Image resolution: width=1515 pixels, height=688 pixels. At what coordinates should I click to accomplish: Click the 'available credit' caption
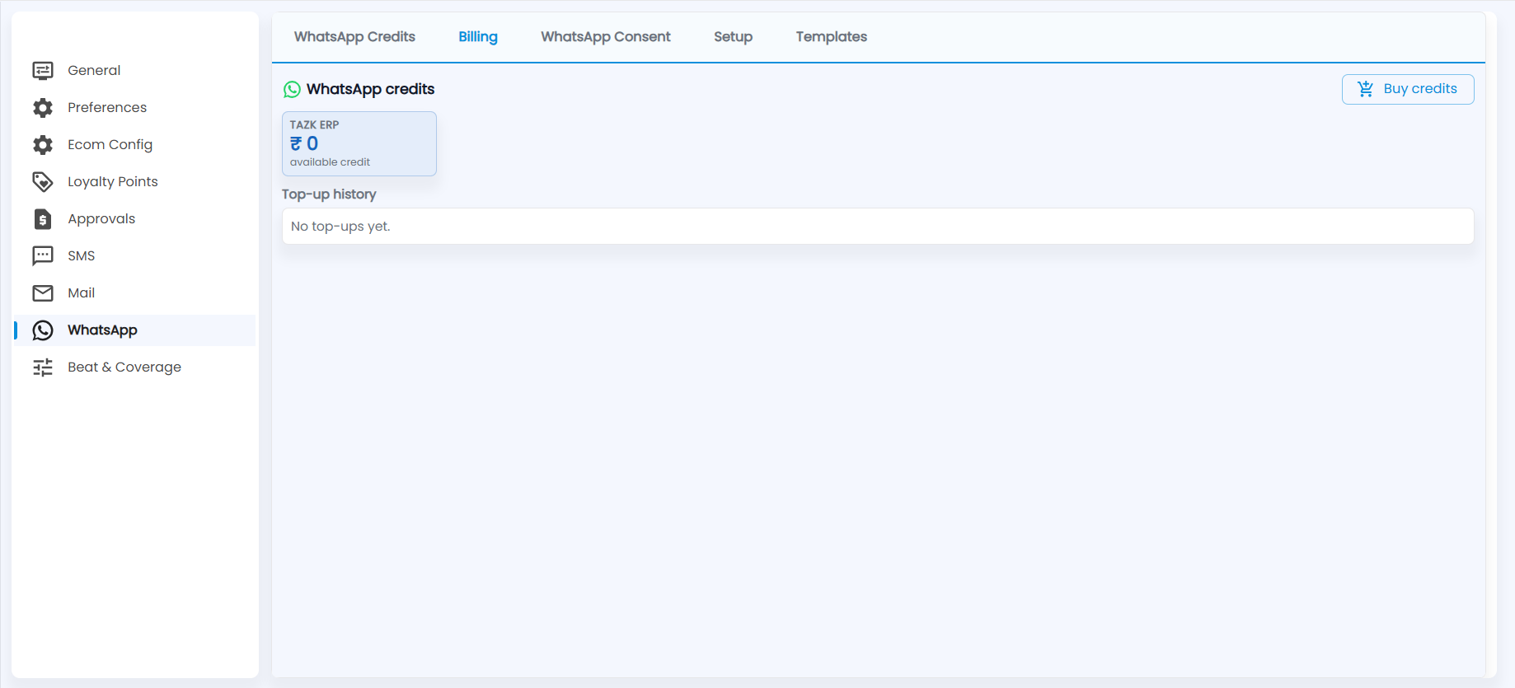tap(330, 162)
